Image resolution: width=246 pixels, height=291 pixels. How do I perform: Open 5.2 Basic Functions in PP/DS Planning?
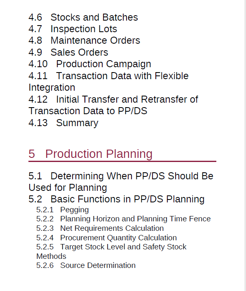coord(116,199)
